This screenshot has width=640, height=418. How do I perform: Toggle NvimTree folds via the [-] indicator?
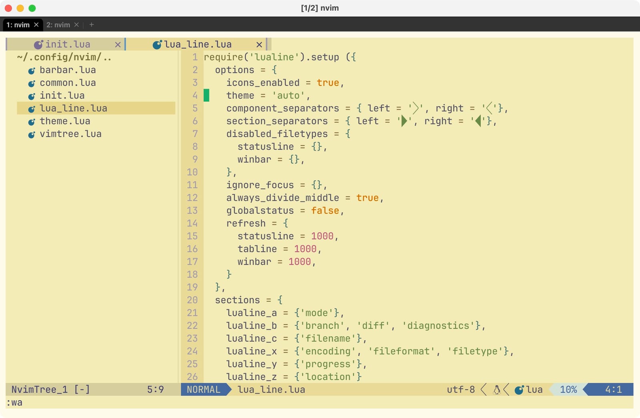[82, 389]
